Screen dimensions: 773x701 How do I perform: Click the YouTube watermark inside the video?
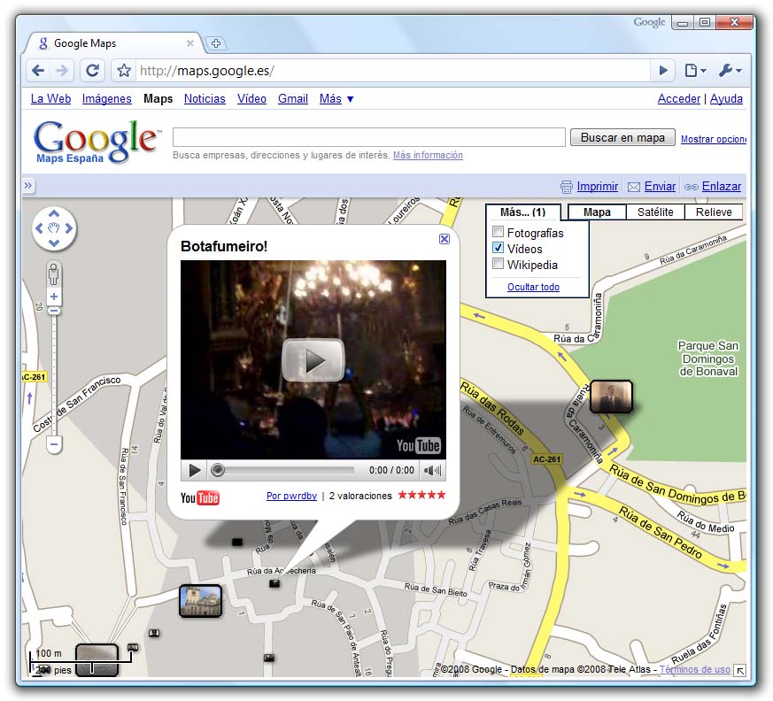(x=419, y=446)
